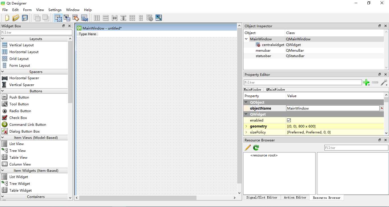Click the remove dynamic property minus icon

tap(375, 82)
